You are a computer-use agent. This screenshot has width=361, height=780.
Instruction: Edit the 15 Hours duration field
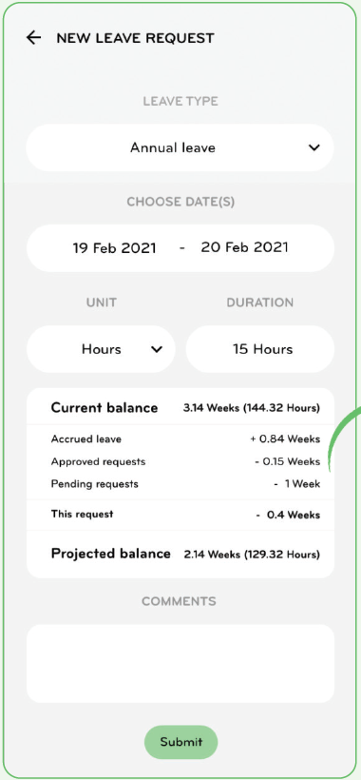(x=260, y=349)
